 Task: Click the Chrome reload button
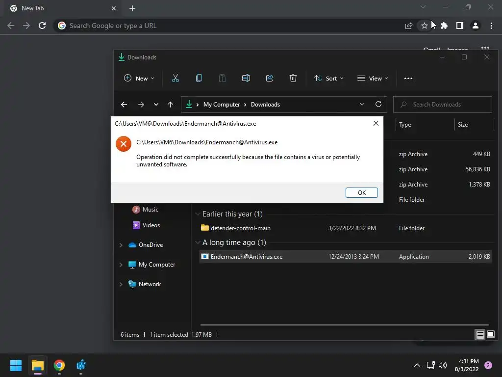click(x=42, y=26)
